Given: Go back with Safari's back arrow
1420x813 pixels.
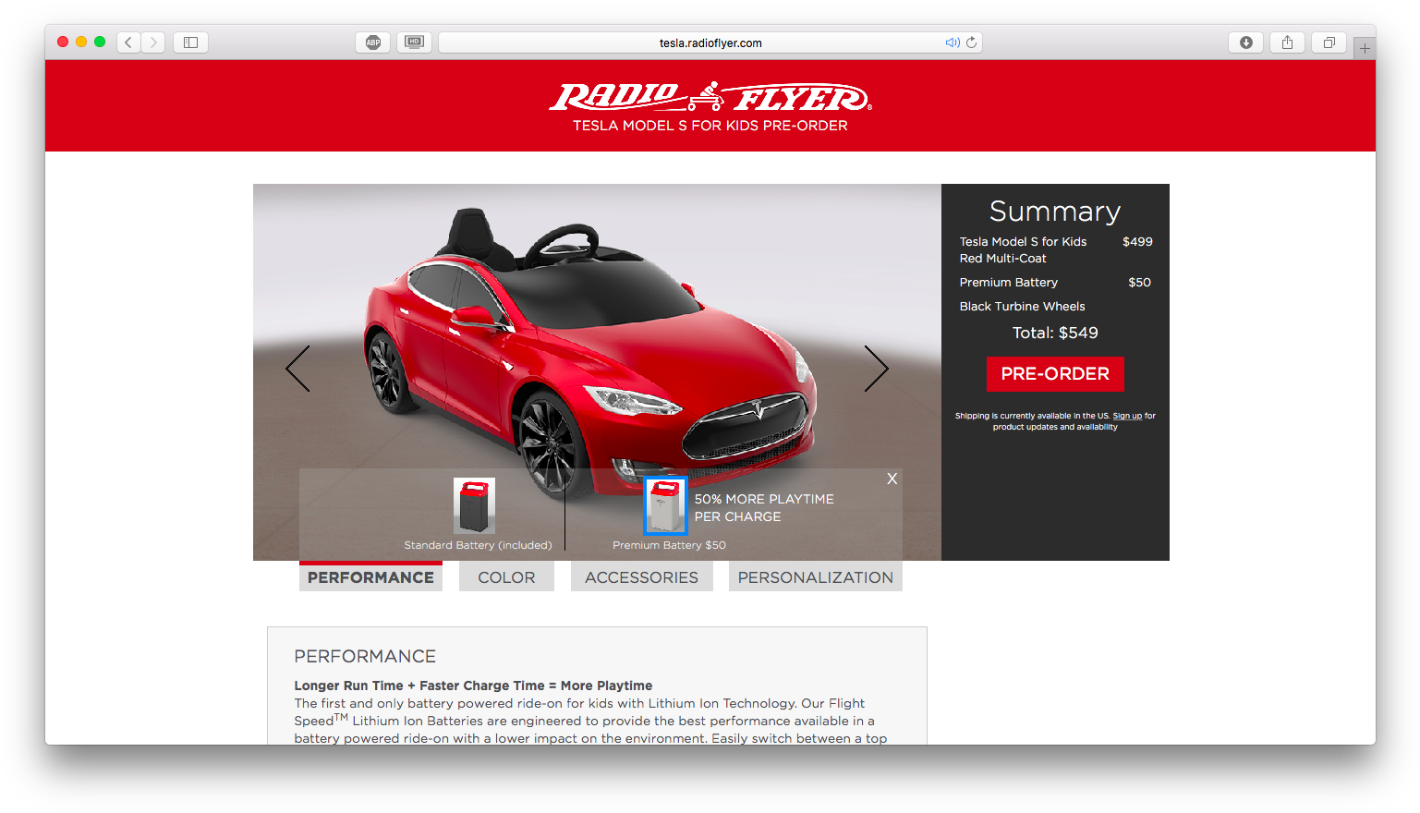Looking at the screenshot, I should [128, 42].
